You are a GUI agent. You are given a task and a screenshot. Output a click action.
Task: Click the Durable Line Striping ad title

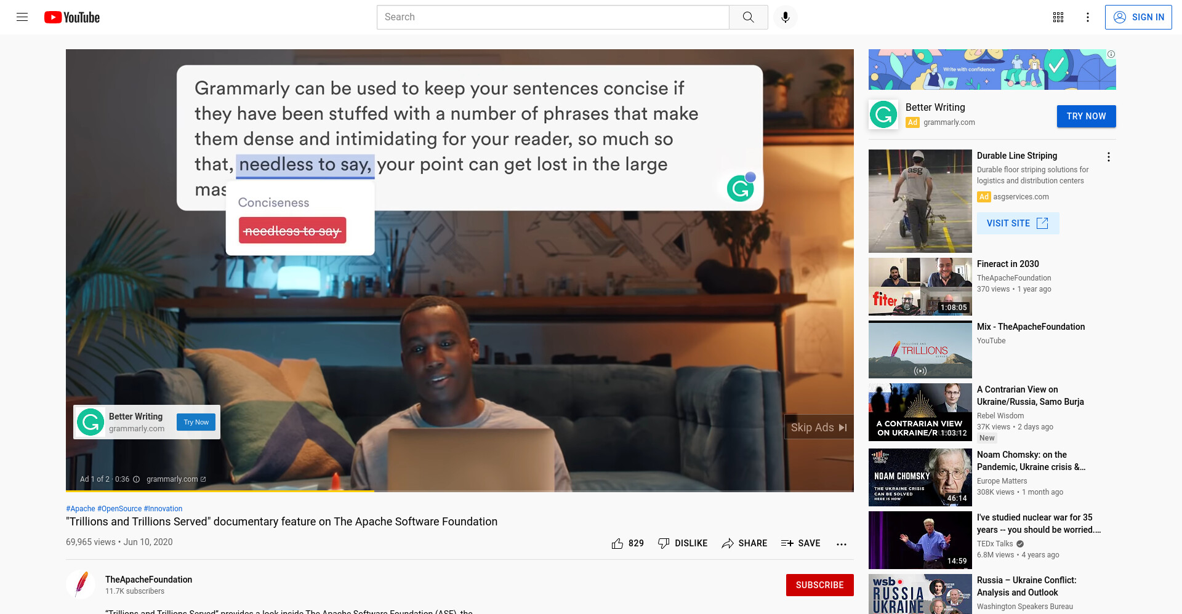[x=1017, y=156]
